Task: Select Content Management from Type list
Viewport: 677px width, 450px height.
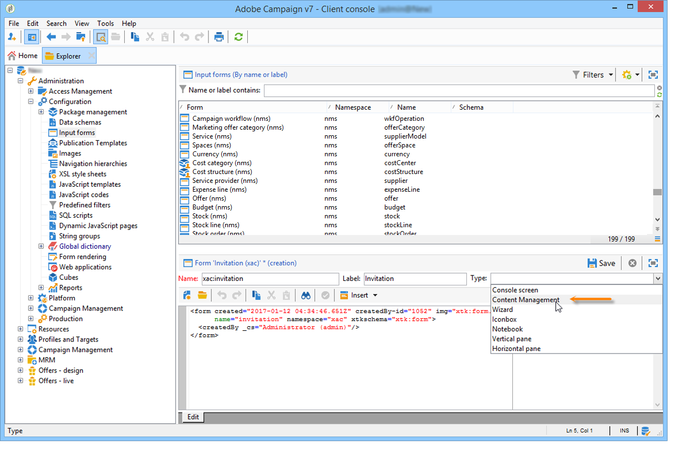Action: (526, 300)
